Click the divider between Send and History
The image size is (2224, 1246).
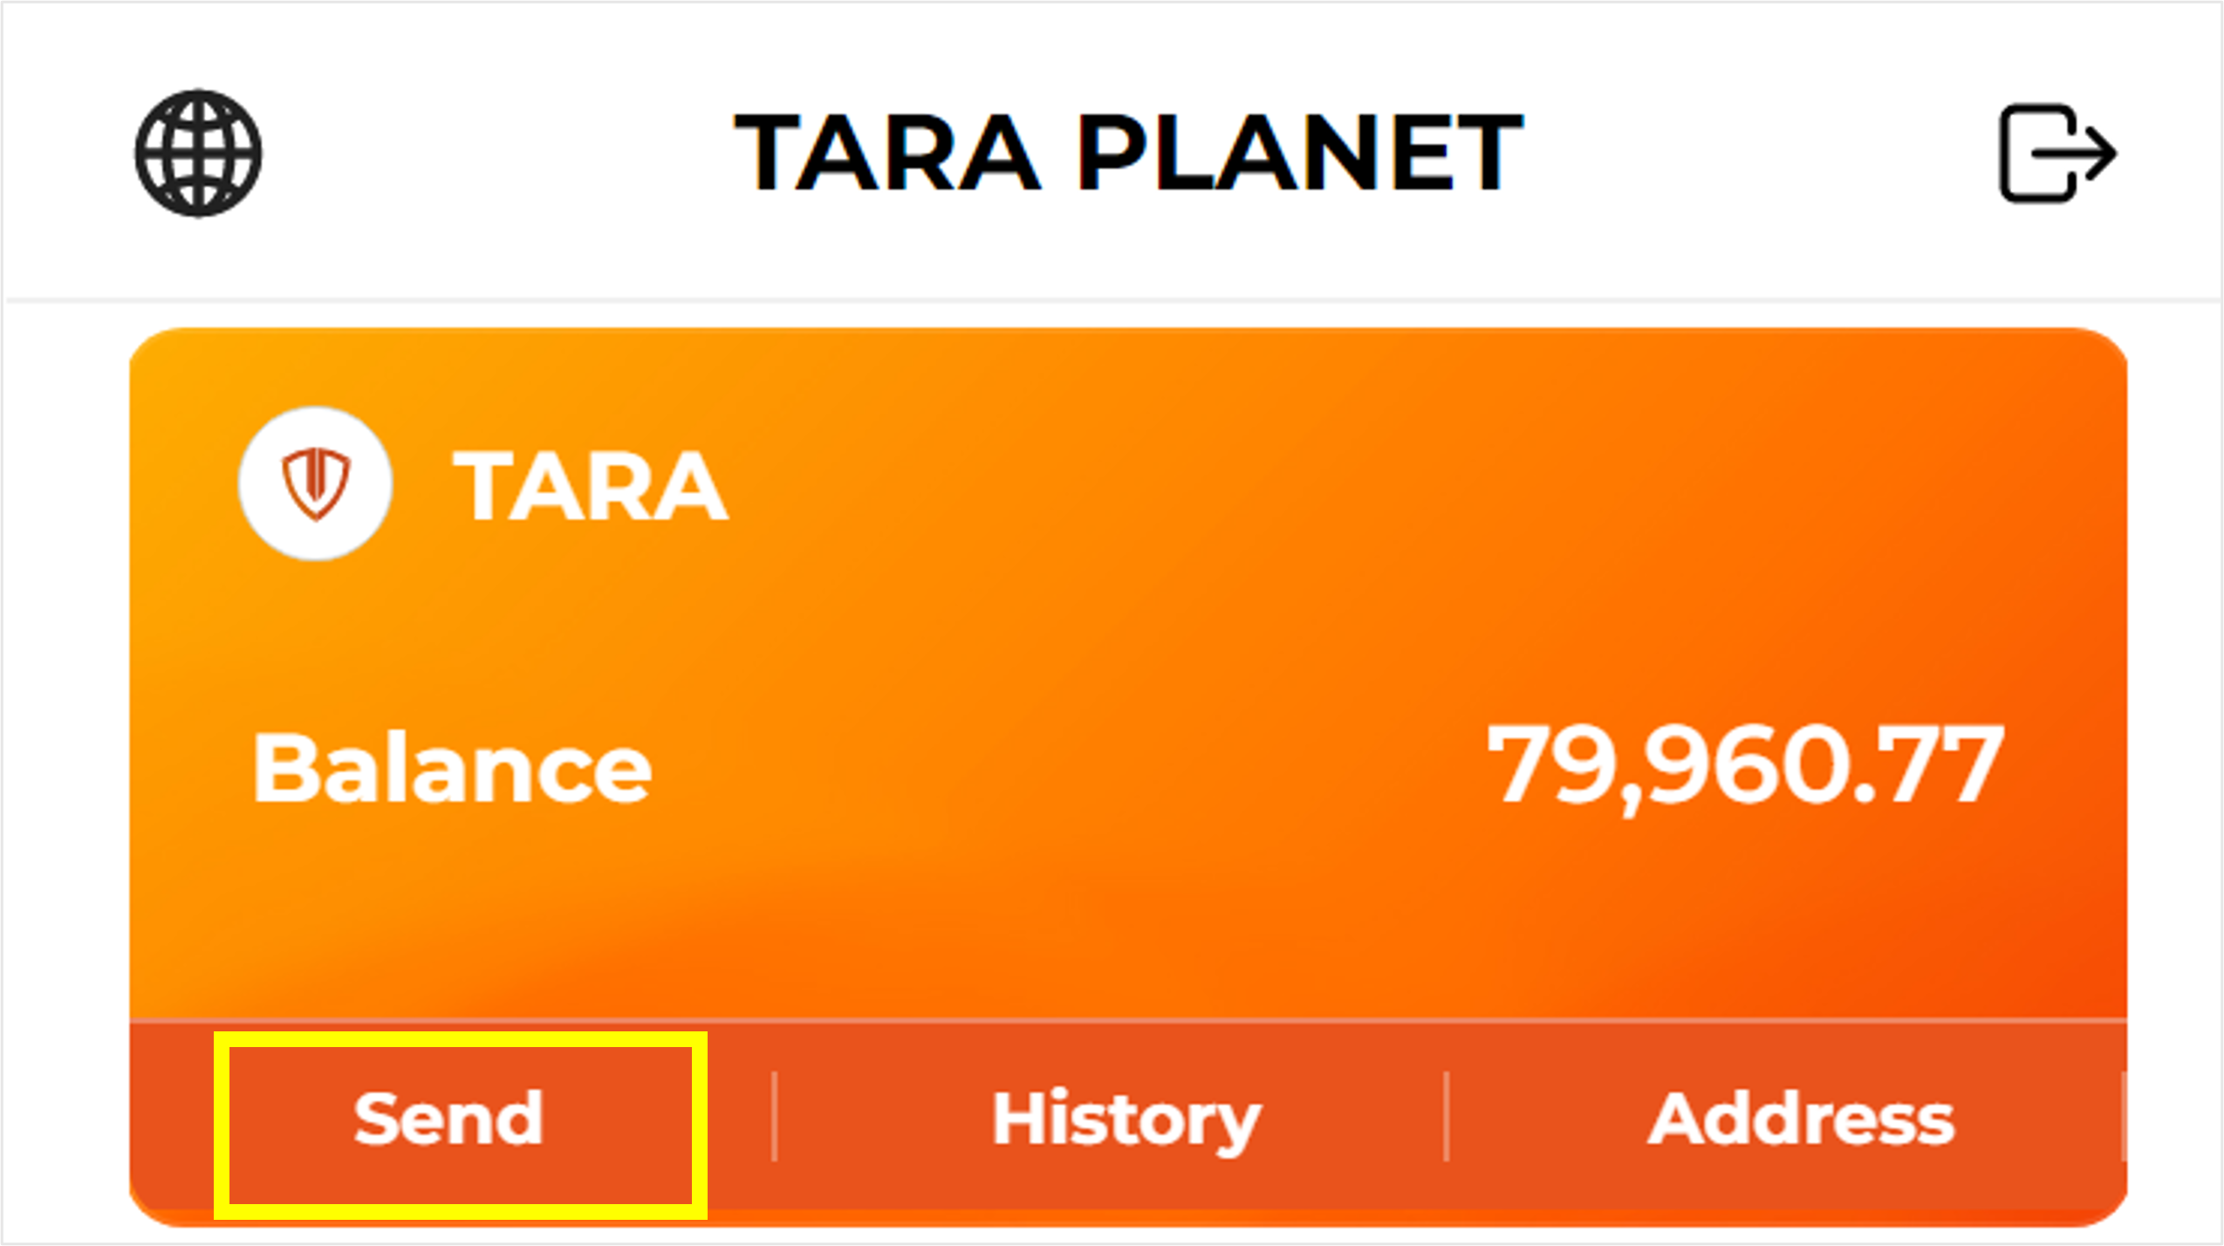tap(774, 1117)
